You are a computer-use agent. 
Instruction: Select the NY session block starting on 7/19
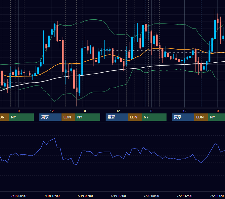tap(154, 117)
